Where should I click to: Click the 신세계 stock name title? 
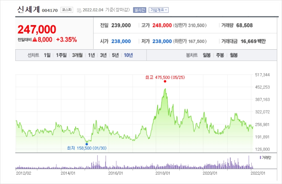28,10
